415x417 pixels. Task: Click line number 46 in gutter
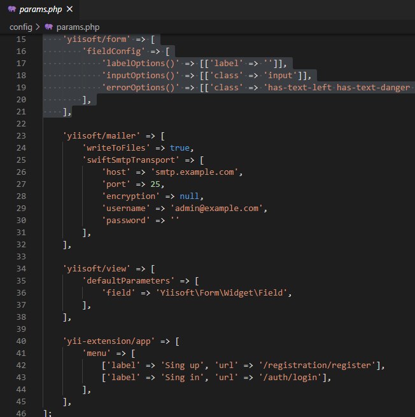click(21, 414)
